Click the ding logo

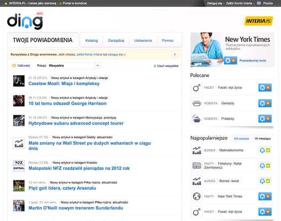point(25,21)
